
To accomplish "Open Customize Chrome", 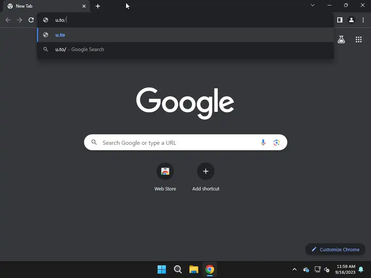I will [x=335, y=249].
